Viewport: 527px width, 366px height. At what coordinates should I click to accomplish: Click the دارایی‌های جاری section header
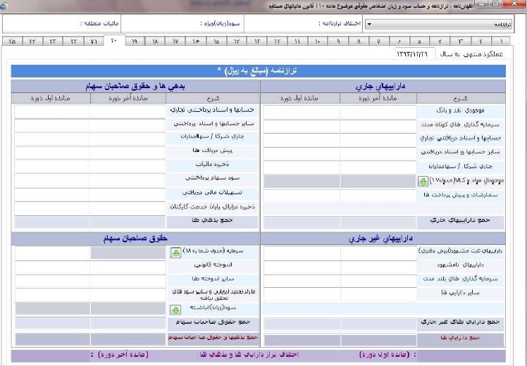click(383, 87)
